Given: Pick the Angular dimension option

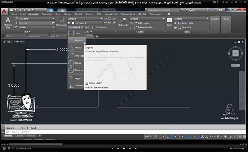Looking at the screenshot, I should 76,48.
